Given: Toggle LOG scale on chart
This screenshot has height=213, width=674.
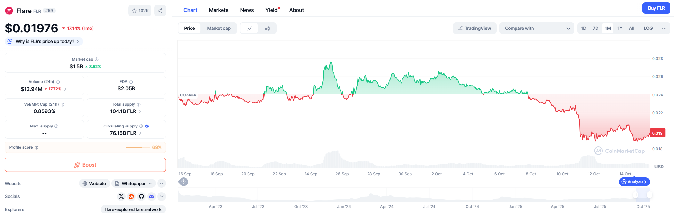Looking at the screenshot, I should point(648,28).
